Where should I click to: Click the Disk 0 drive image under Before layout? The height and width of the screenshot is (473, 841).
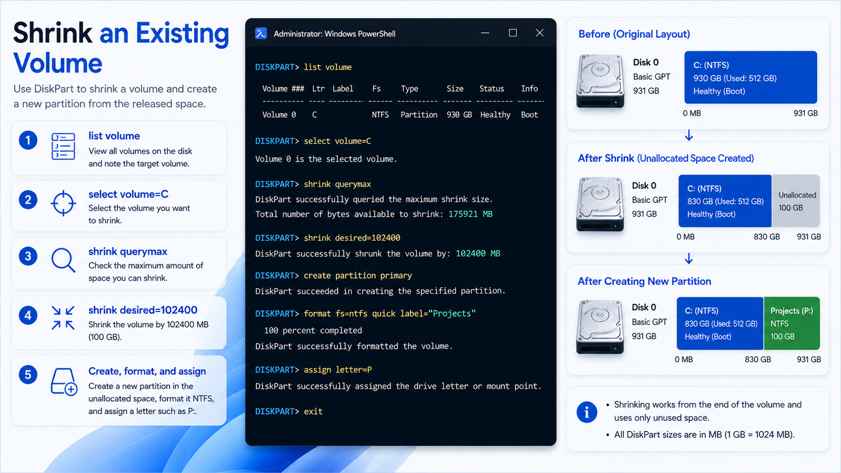tap(600, 81)
